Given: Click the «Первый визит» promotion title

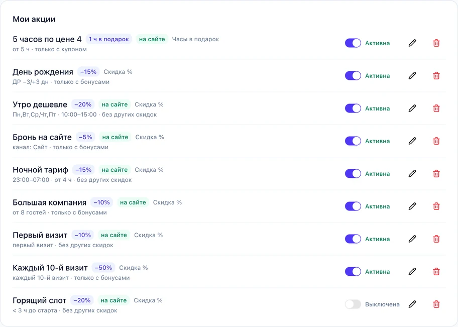Looking at the screenshot, I should pyautogui.click(x=40, y=235).
